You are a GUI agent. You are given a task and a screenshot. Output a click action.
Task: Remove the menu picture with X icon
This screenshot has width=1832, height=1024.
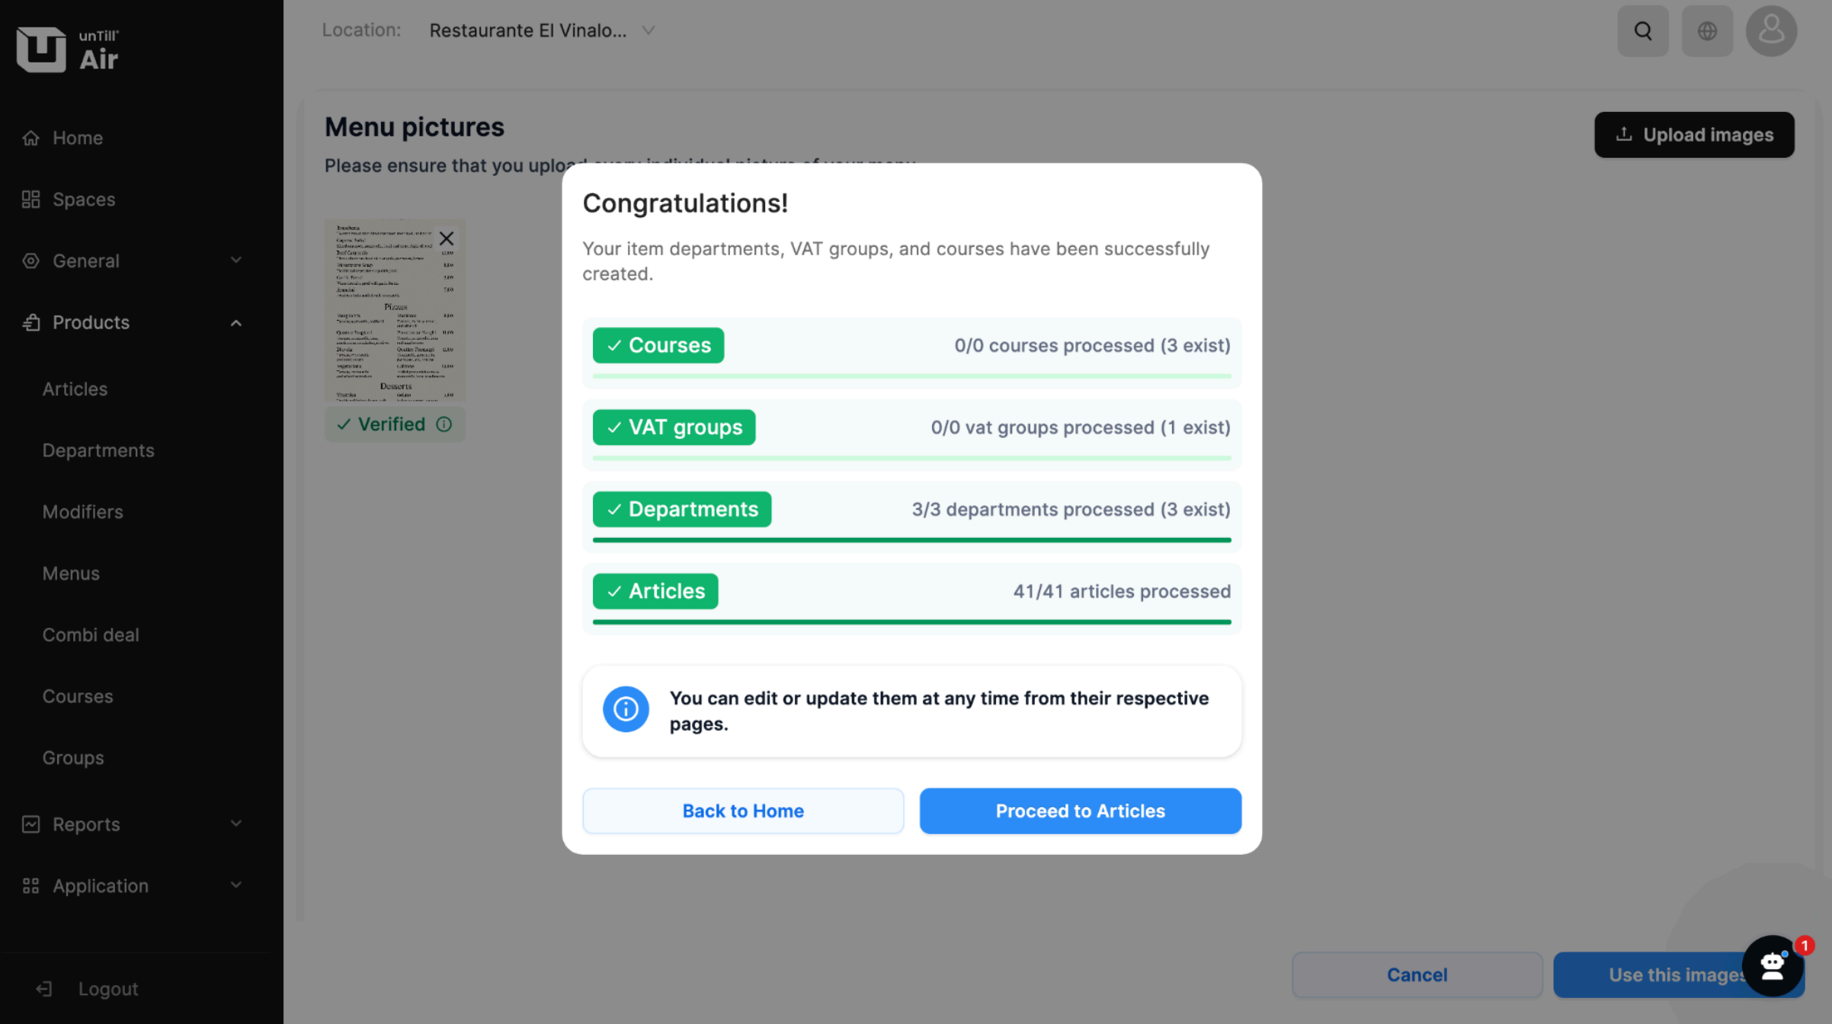pyautogui.click(x=447, y=238)
